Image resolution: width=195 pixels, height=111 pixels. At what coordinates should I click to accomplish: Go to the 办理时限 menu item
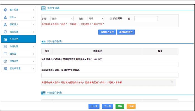point(18,47)
